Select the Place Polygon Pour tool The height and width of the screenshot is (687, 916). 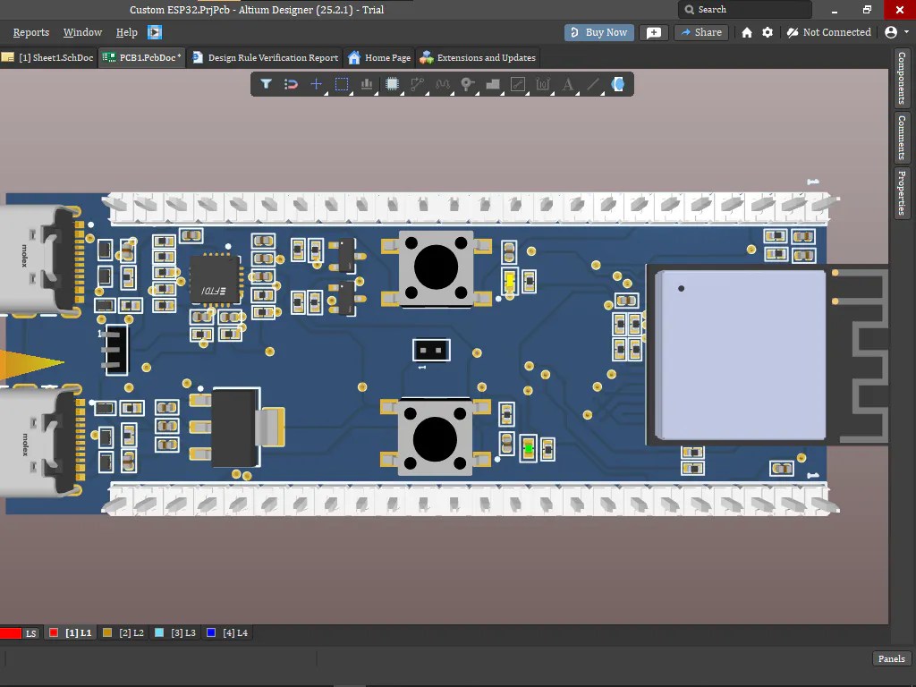493,84
